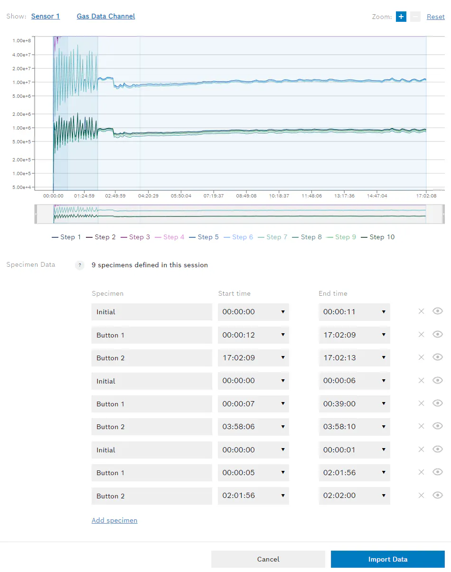
Task: Click left handle of chart range slider
Action: [x=36, y=214]
